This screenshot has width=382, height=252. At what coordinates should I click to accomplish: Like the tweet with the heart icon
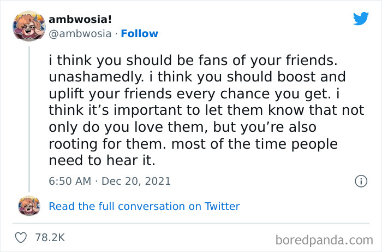tap(22, 237)
